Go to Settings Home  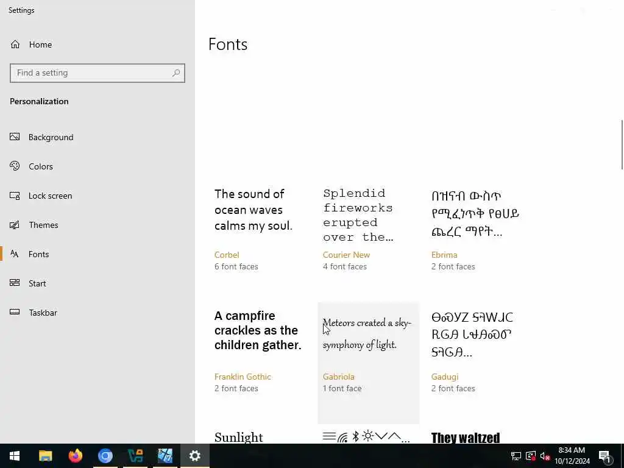pos(31,44)
